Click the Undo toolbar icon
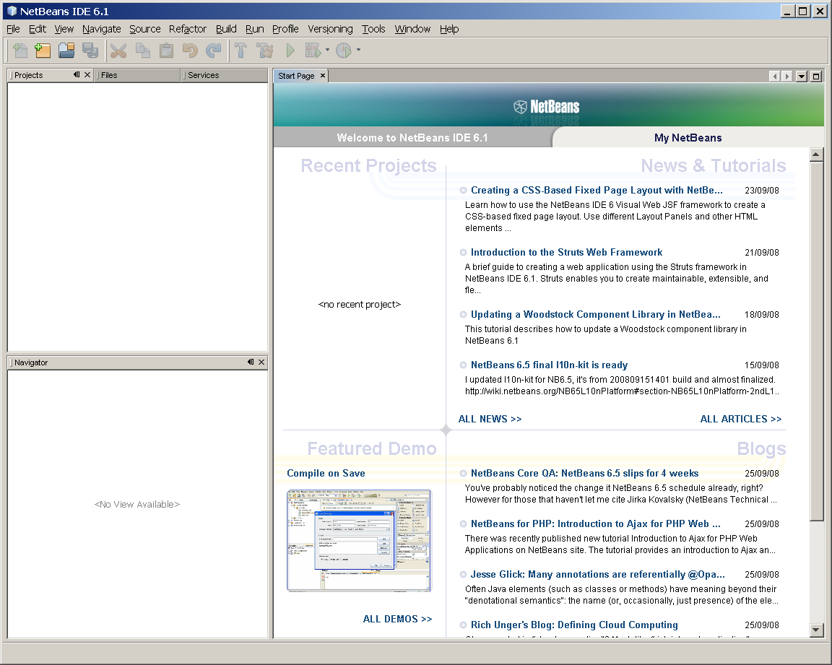 point(190,51)
